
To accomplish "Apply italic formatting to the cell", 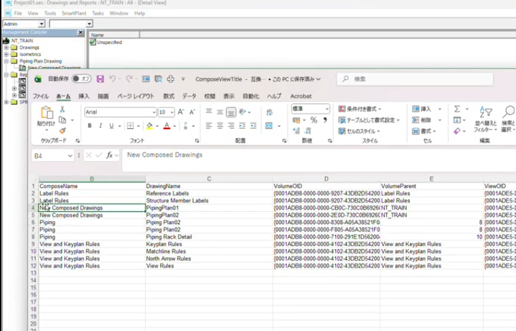I will (100, 126).
